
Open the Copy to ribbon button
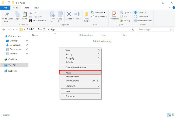(60, 17)
